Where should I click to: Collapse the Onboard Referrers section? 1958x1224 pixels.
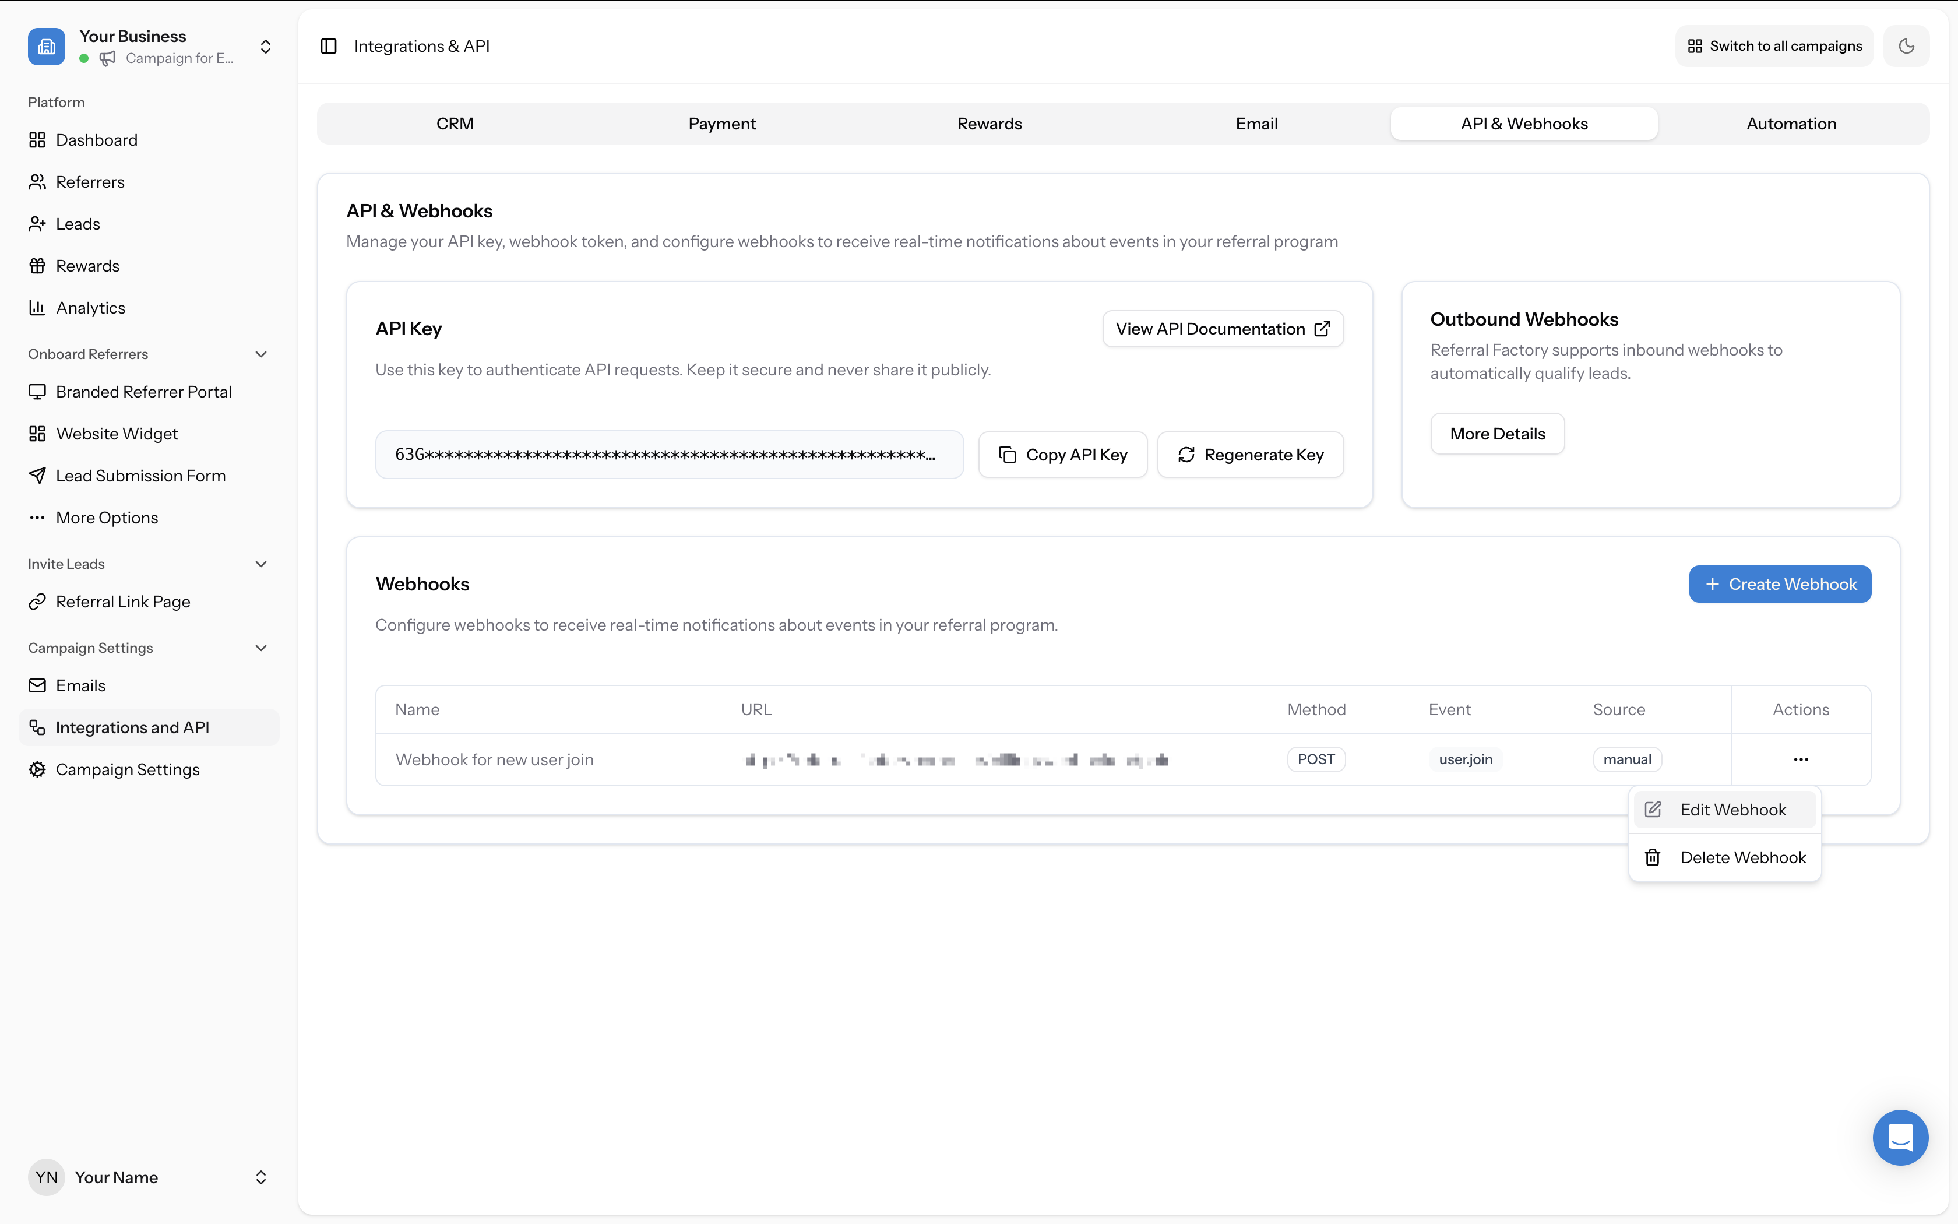(260, 354)
